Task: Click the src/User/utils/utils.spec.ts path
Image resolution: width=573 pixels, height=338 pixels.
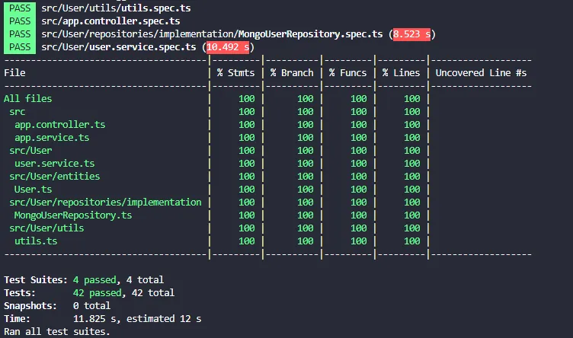Action: (116, 8)
